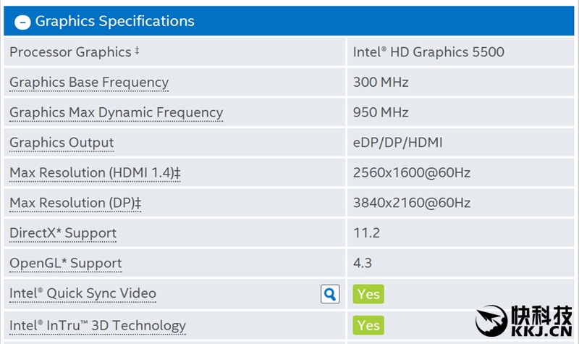This screenshot has width=579, height=344.
Task: Click the 950 MHz frequency value
Action: click(381, 113)
